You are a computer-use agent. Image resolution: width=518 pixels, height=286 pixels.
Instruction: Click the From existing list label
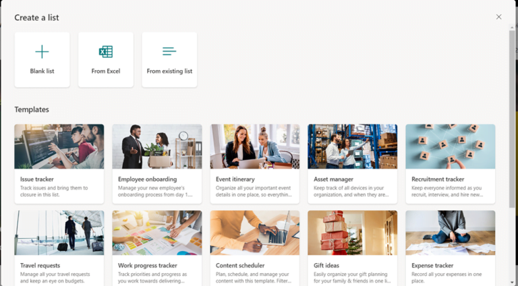(169, 71)
